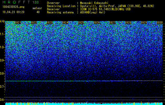Click the 0926 time marker
The height and width of the screenshot is (105, 165).
[x=97, y=23]
